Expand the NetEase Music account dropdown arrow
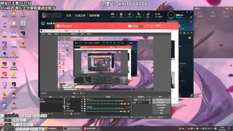Screen dimensions: 233x131 click(144, 26)
